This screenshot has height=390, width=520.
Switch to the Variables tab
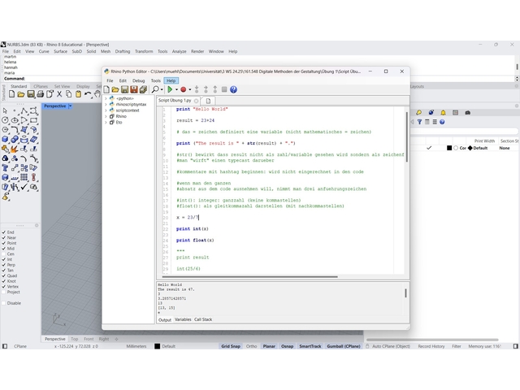coord(183,319)
